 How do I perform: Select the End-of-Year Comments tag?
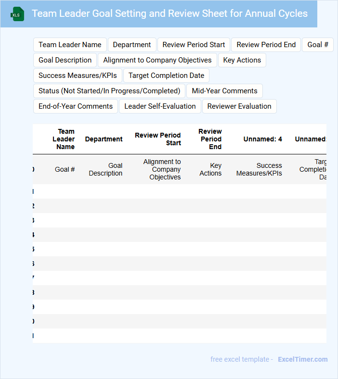point(76,106)
